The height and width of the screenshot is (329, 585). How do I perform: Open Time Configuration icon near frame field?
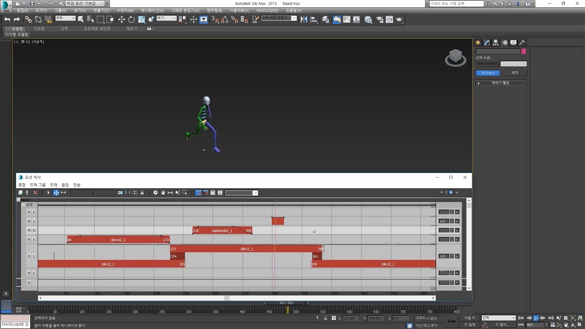tap(553, 325)
